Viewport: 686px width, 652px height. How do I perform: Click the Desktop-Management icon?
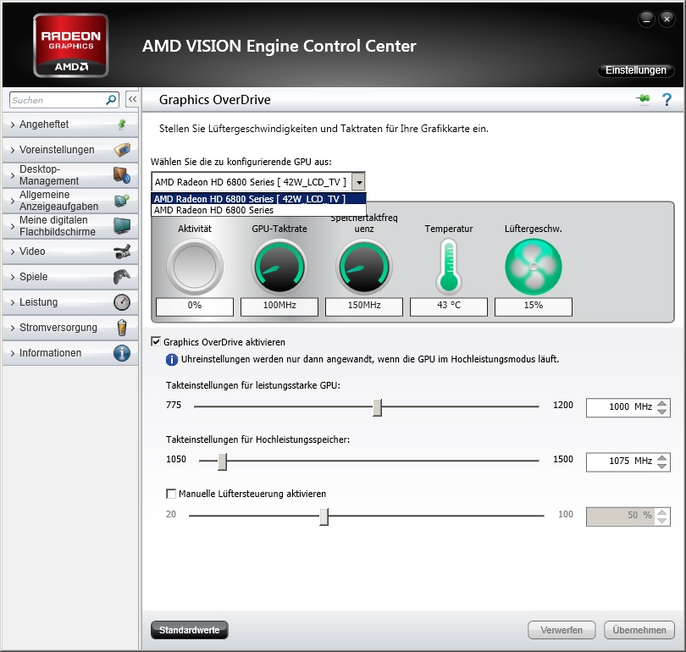point(122,175)
